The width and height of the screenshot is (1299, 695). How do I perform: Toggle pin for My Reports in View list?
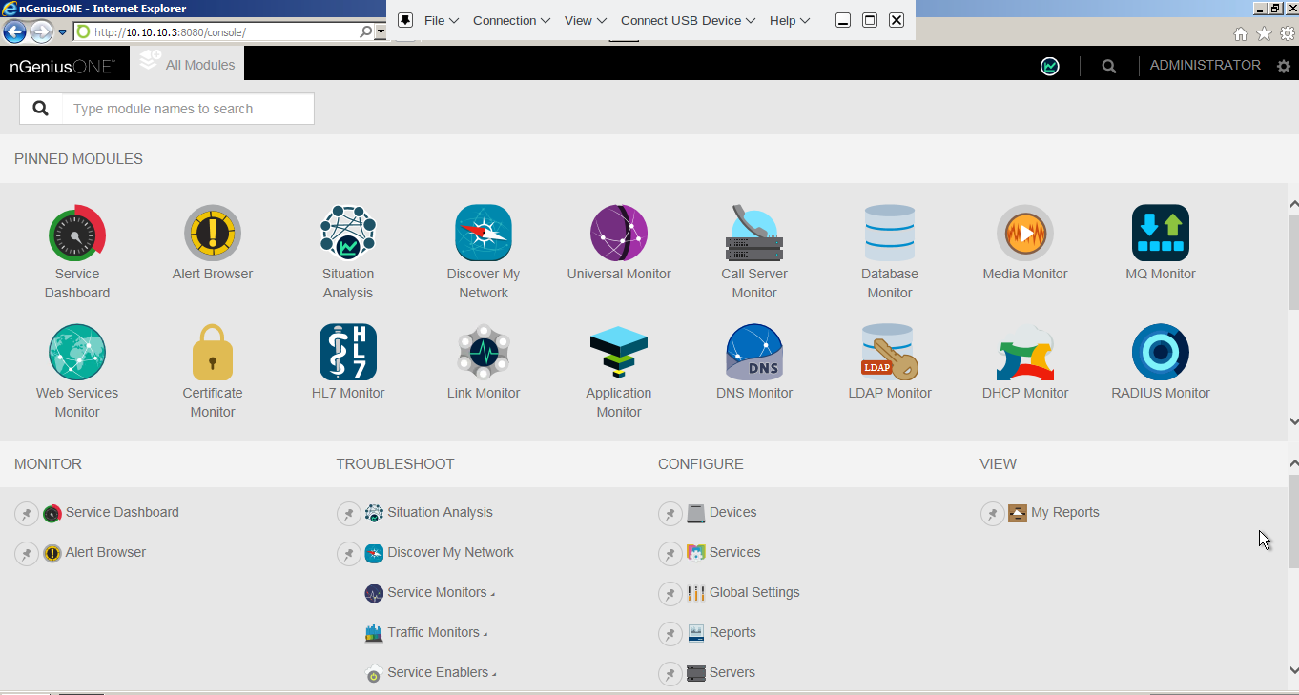993,514
